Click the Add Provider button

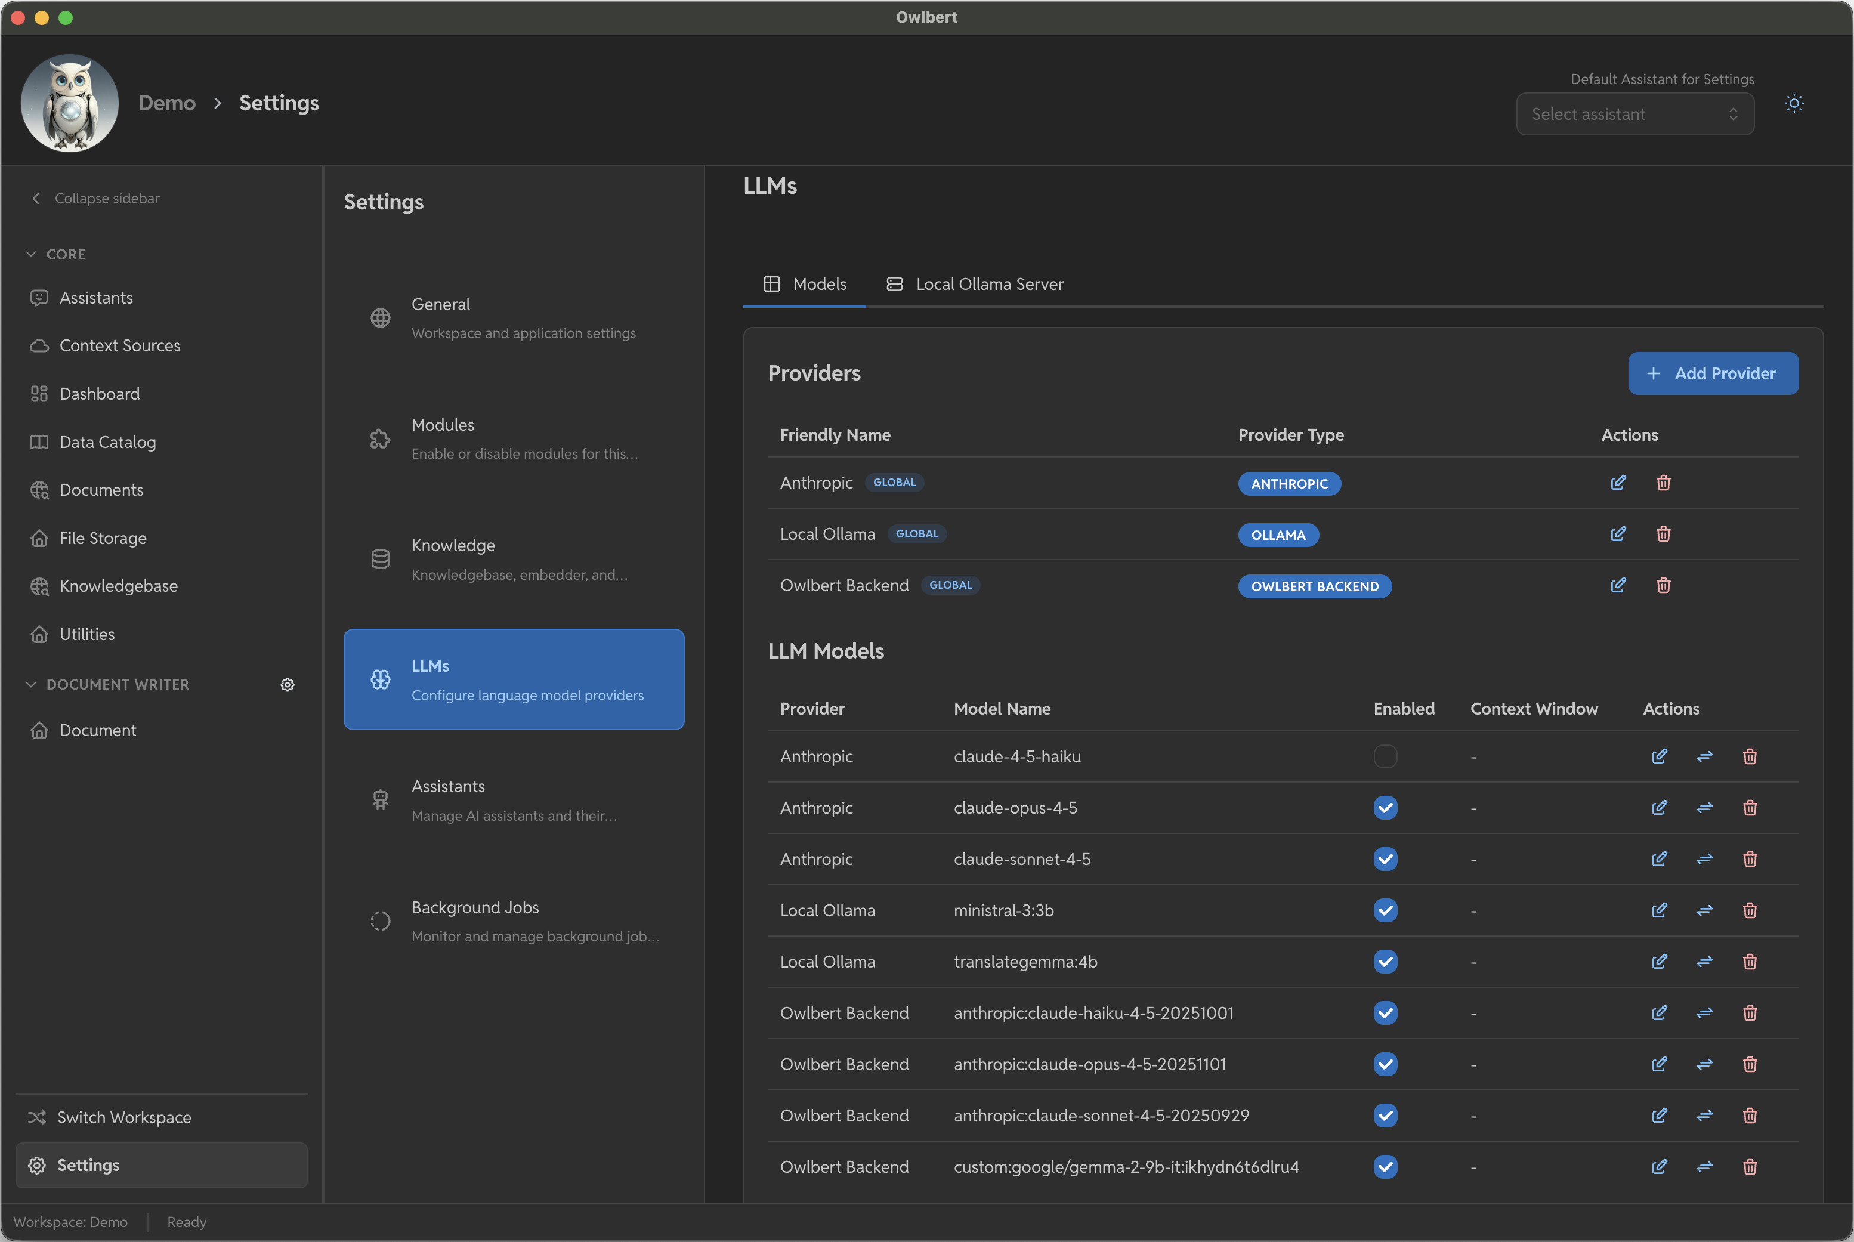(x=1712, y=373)
